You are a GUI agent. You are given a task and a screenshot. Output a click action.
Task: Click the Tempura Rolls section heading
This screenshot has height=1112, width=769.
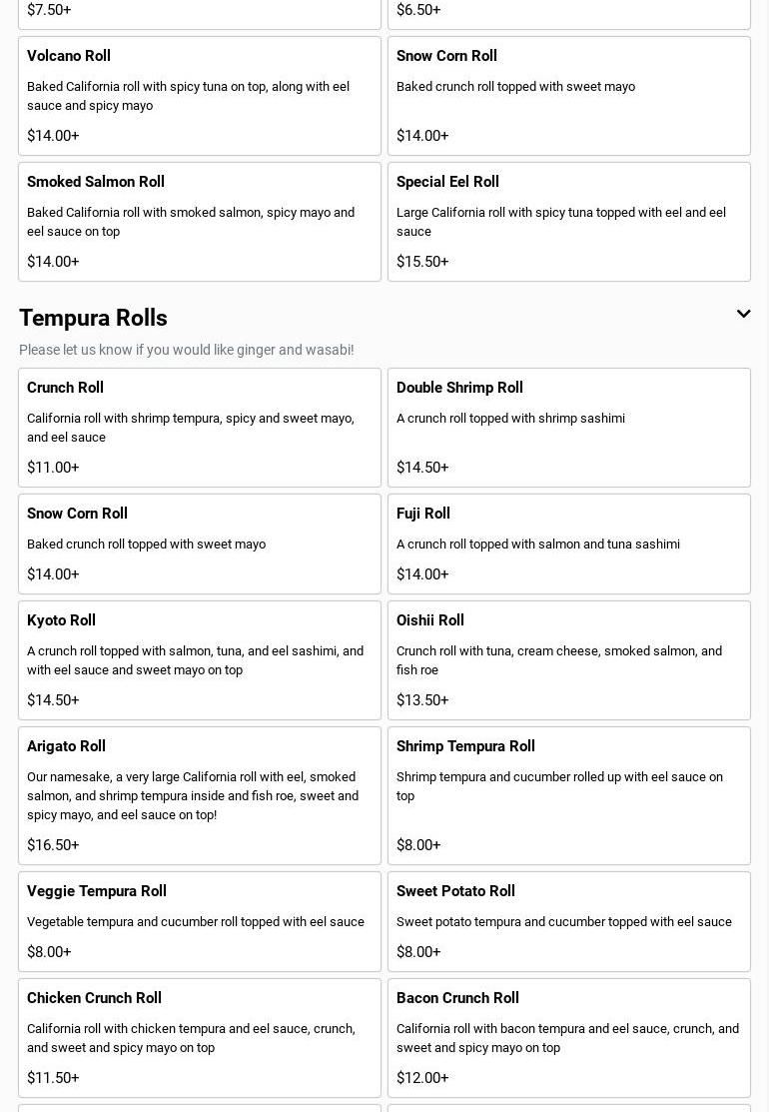(93, 318)
